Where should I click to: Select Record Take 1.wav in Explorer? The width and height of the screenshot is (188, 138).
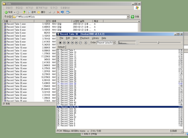tap(16, 24)
